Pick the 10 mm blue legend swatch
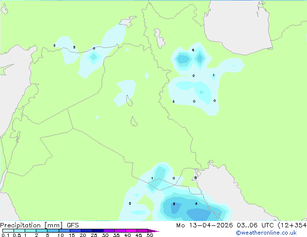The height and width of the screenshot is (237, 307). 64,231
